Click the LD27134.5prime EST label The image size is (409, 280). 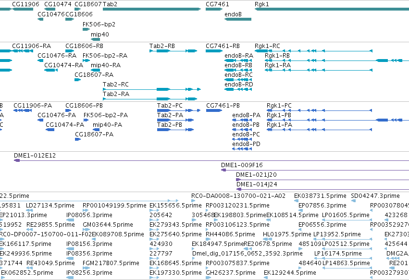coord(50,206)
